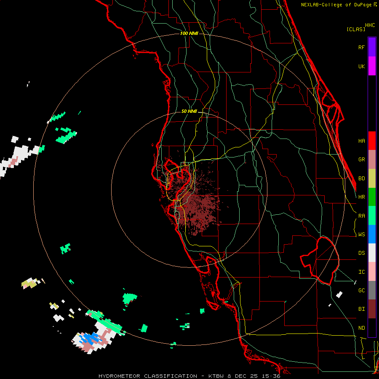Click the UK magenta legend swatch
The height and width of the screenshot is (379, 379).
(x=372, y=66)
